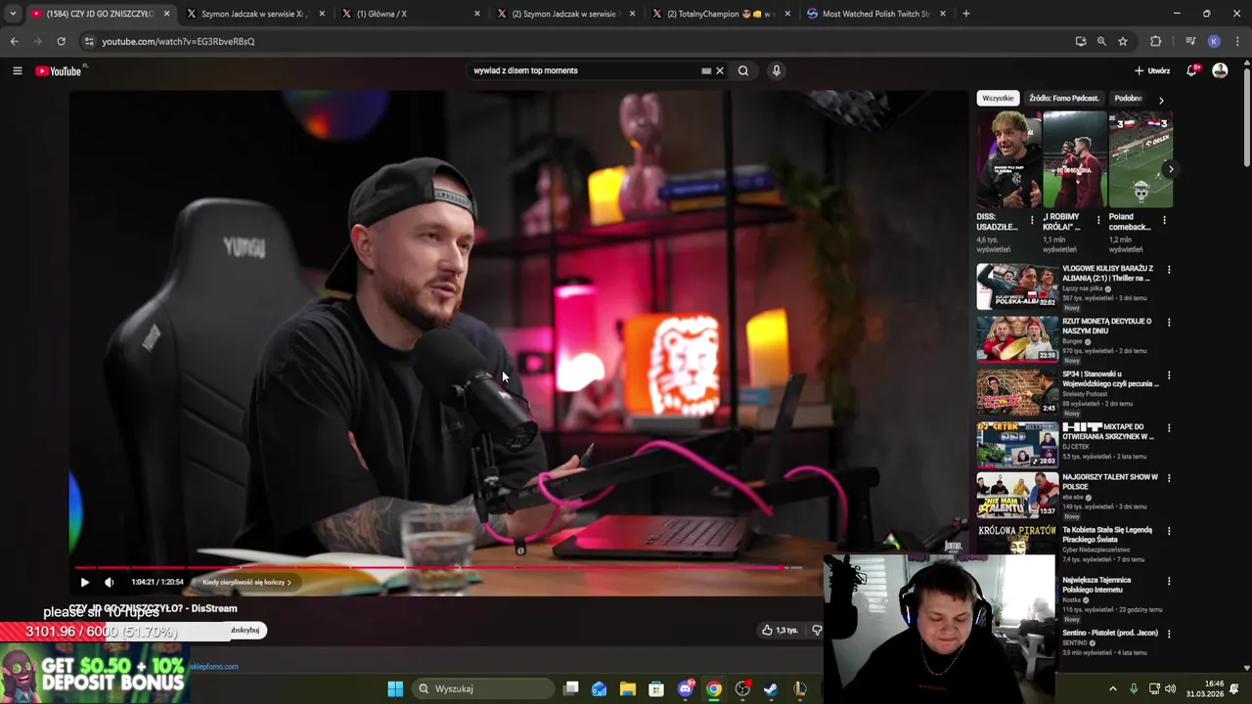Open 'Sentino - Pistolet (prod. Jacon)' video

1110,633
